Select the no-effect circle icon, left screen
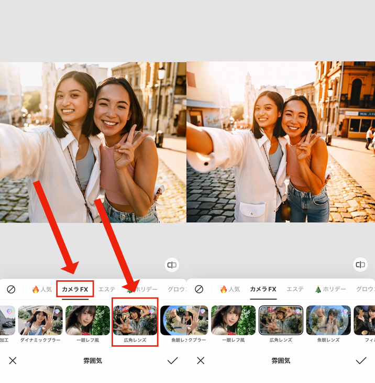This screenshot has width=375, height=383. click(x=11, y=289)
